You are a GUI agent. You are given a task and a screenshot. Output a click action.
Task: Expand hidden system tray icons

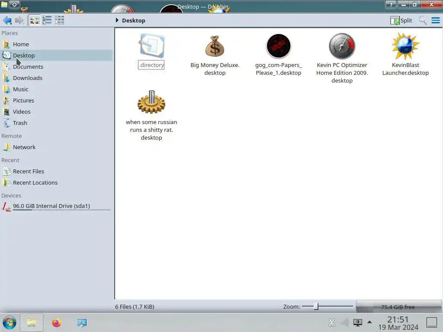point(369,322)
